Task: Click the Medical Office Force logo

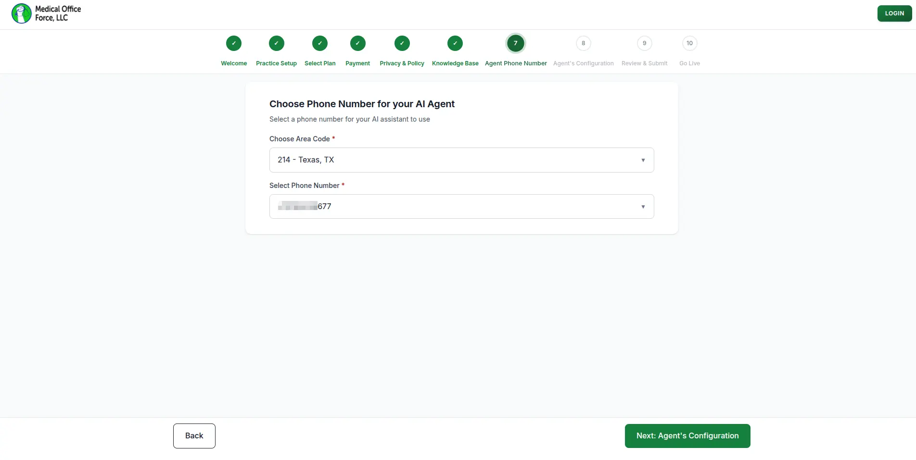Action: 46,13
